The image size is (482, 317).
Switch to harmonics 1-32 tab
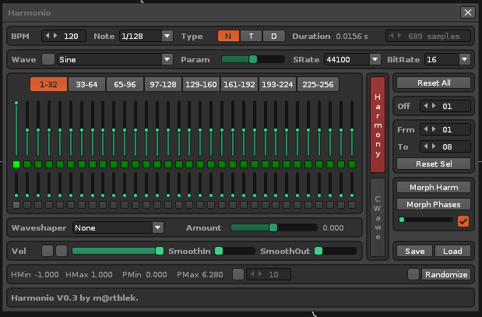48,84
